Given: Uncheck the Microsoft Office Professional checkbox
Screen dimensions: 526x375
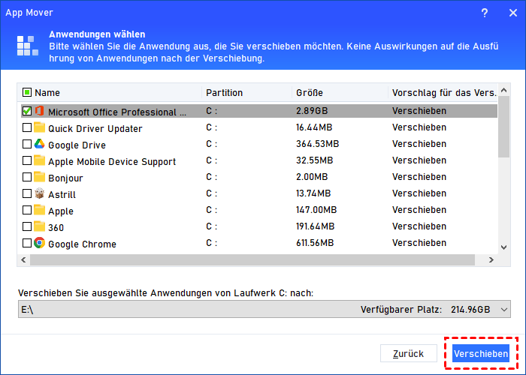Looking at the screenshot, I should point(27,112).
